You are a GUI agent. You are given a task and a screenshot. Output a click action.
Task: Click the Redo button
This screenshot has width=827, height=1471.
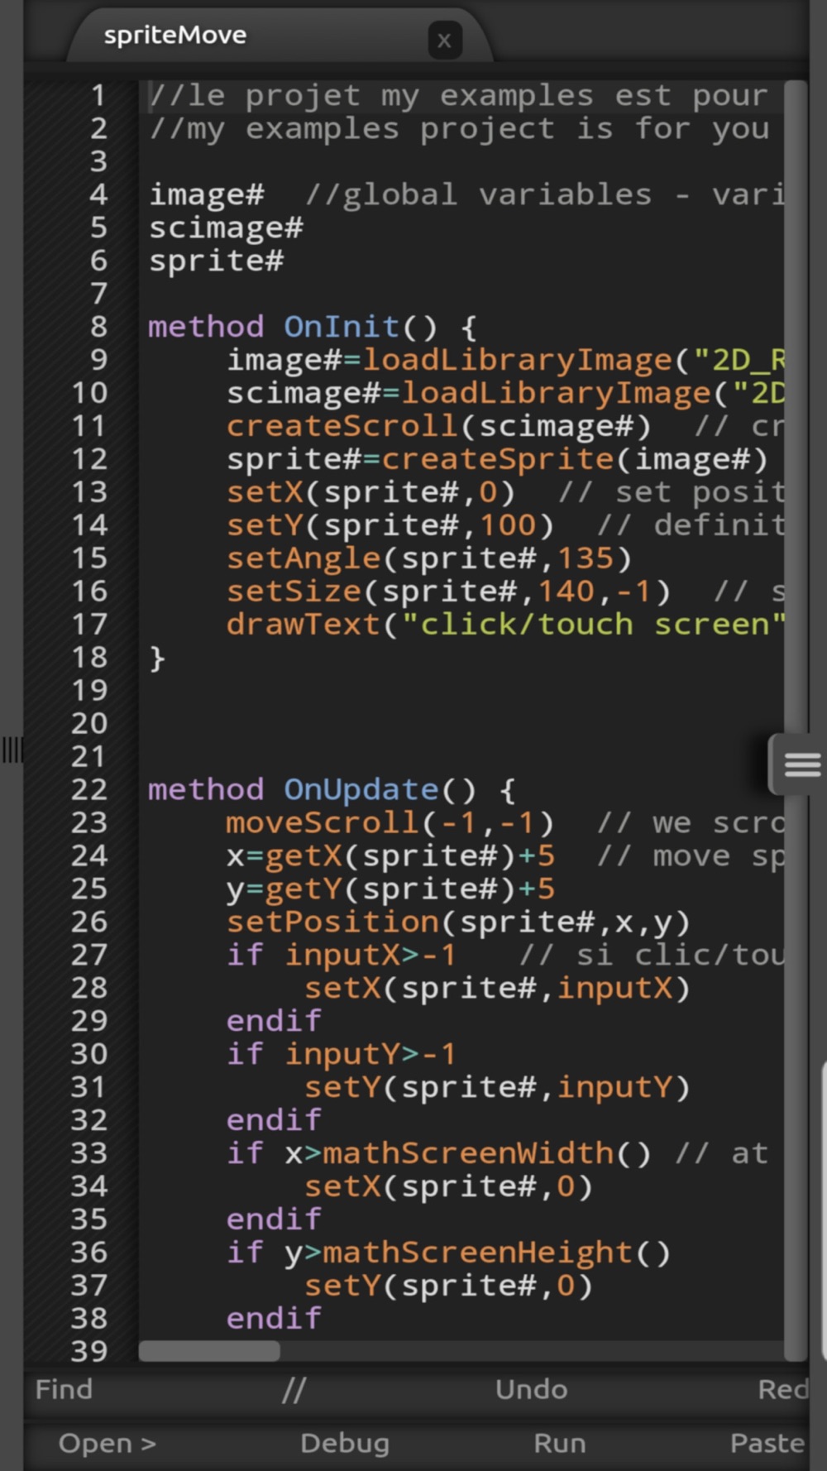(x=783, y=1390)
